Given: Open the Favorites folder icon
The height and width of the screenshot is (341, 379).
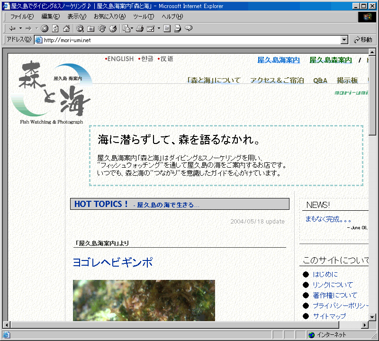Looking at the screenshot, I should (x=90, y=28).
